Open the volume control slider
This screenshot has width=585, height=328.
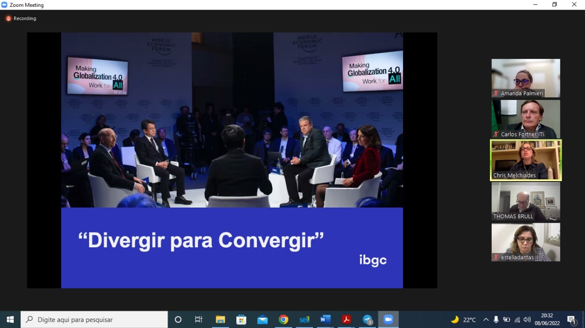(527, 319)
